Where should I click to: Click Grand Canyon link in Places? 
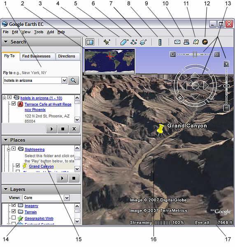click(x=41, y=166)
